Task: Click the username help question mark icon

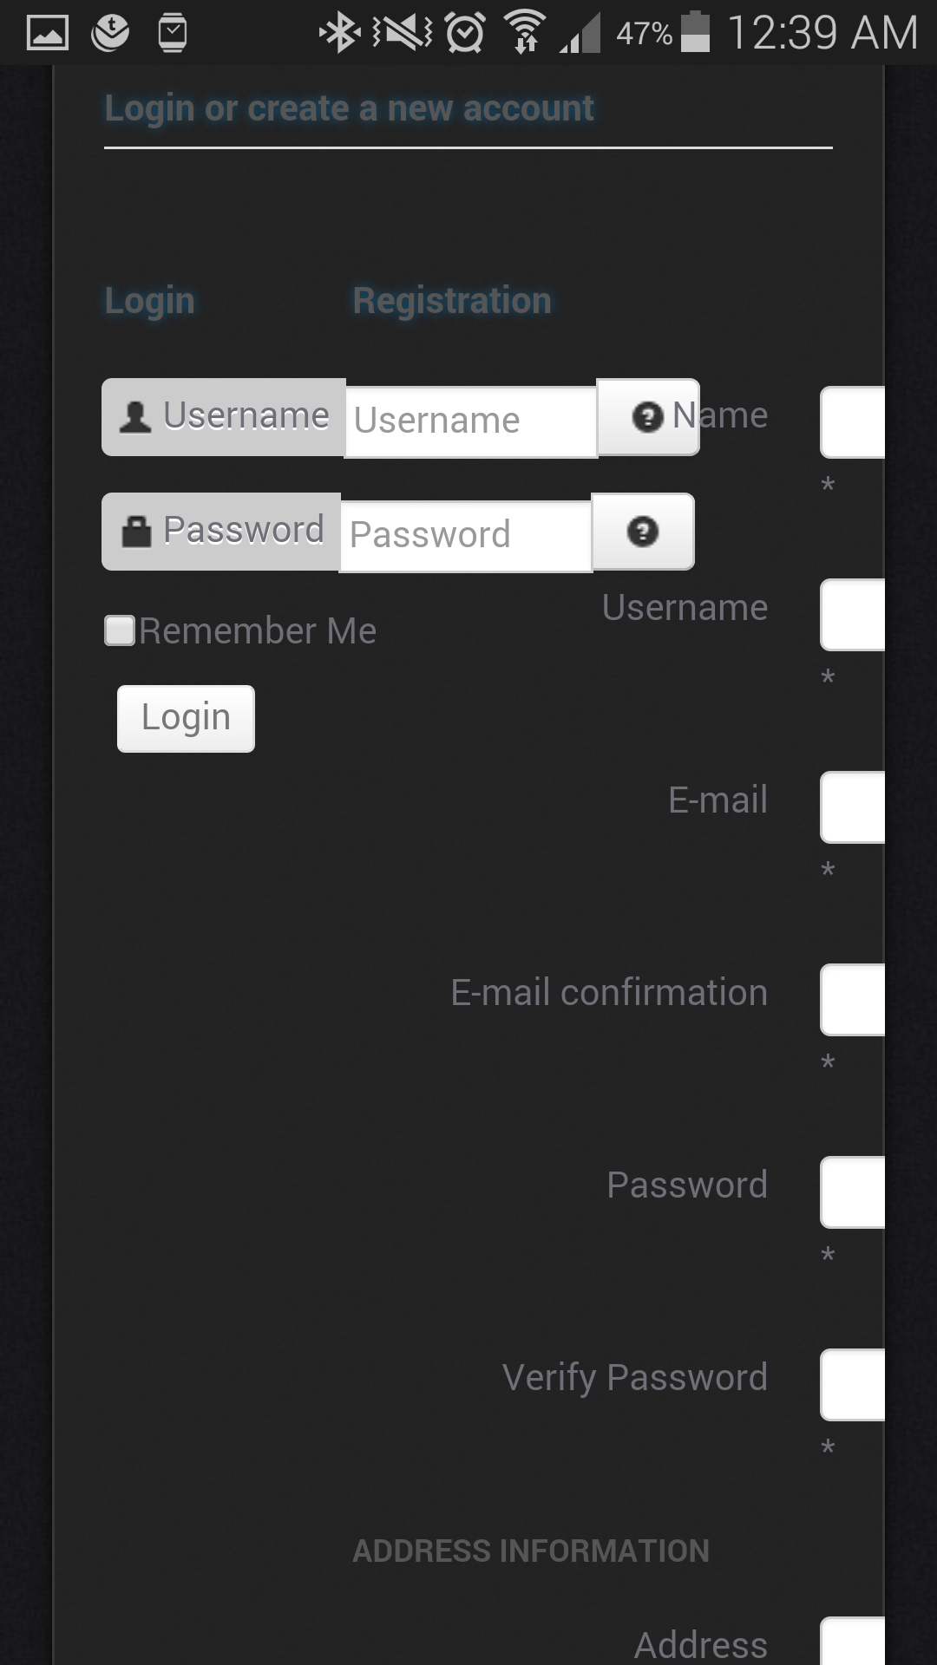Action: (x=647, y=417)
